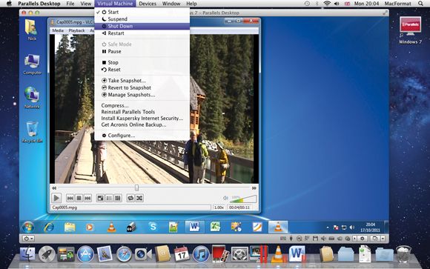Open VLC extended settings (equalizer icon)

118,198
